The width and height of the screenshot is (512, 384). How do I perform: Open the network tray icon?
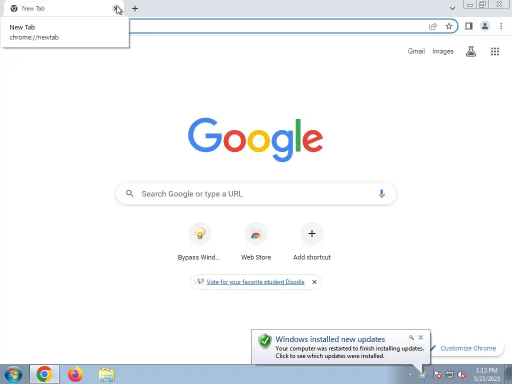click(x=449, y=374)
